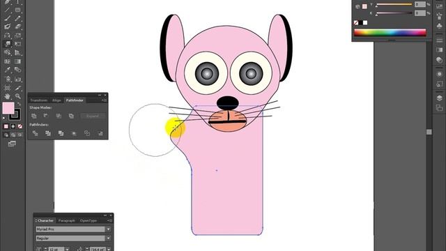Select the Symbol Sprayer tool
The height and width of the screenshot is (251, 446).
[8, 79]
